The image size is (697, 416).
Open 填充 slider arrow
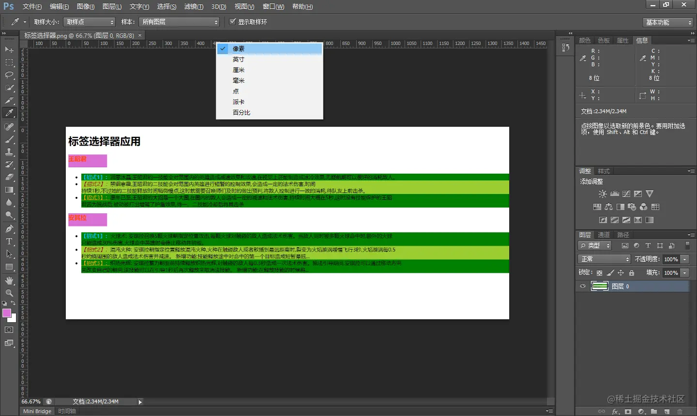(685, 273)
